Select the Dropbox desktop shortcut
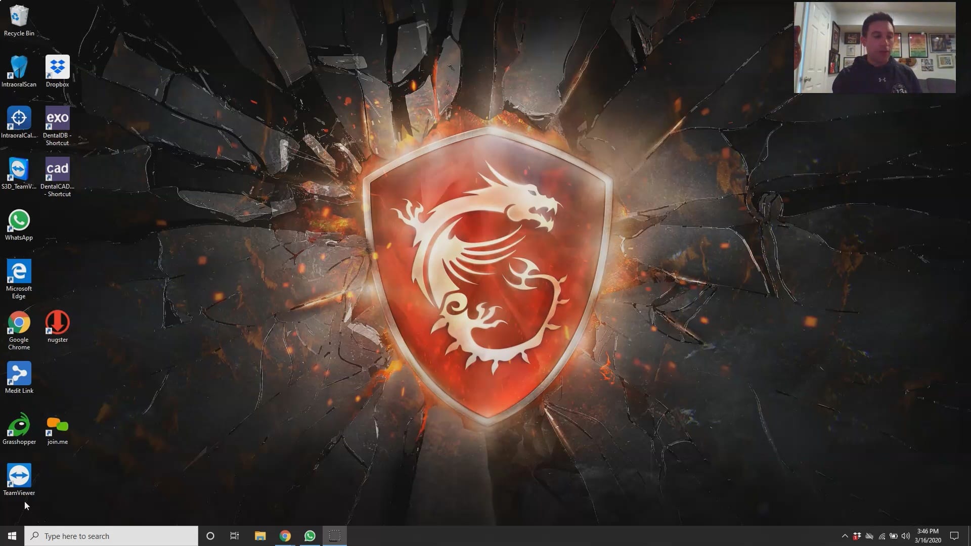Image resolution: width=971 pixels, height=546 pixels. (57, 71)
